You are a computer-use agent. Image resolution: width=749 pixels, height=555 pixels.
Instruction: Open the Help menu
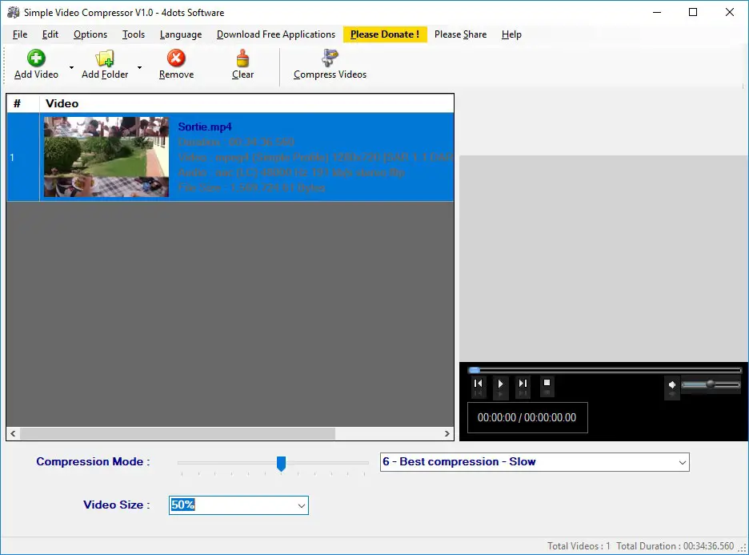point(511,34)
